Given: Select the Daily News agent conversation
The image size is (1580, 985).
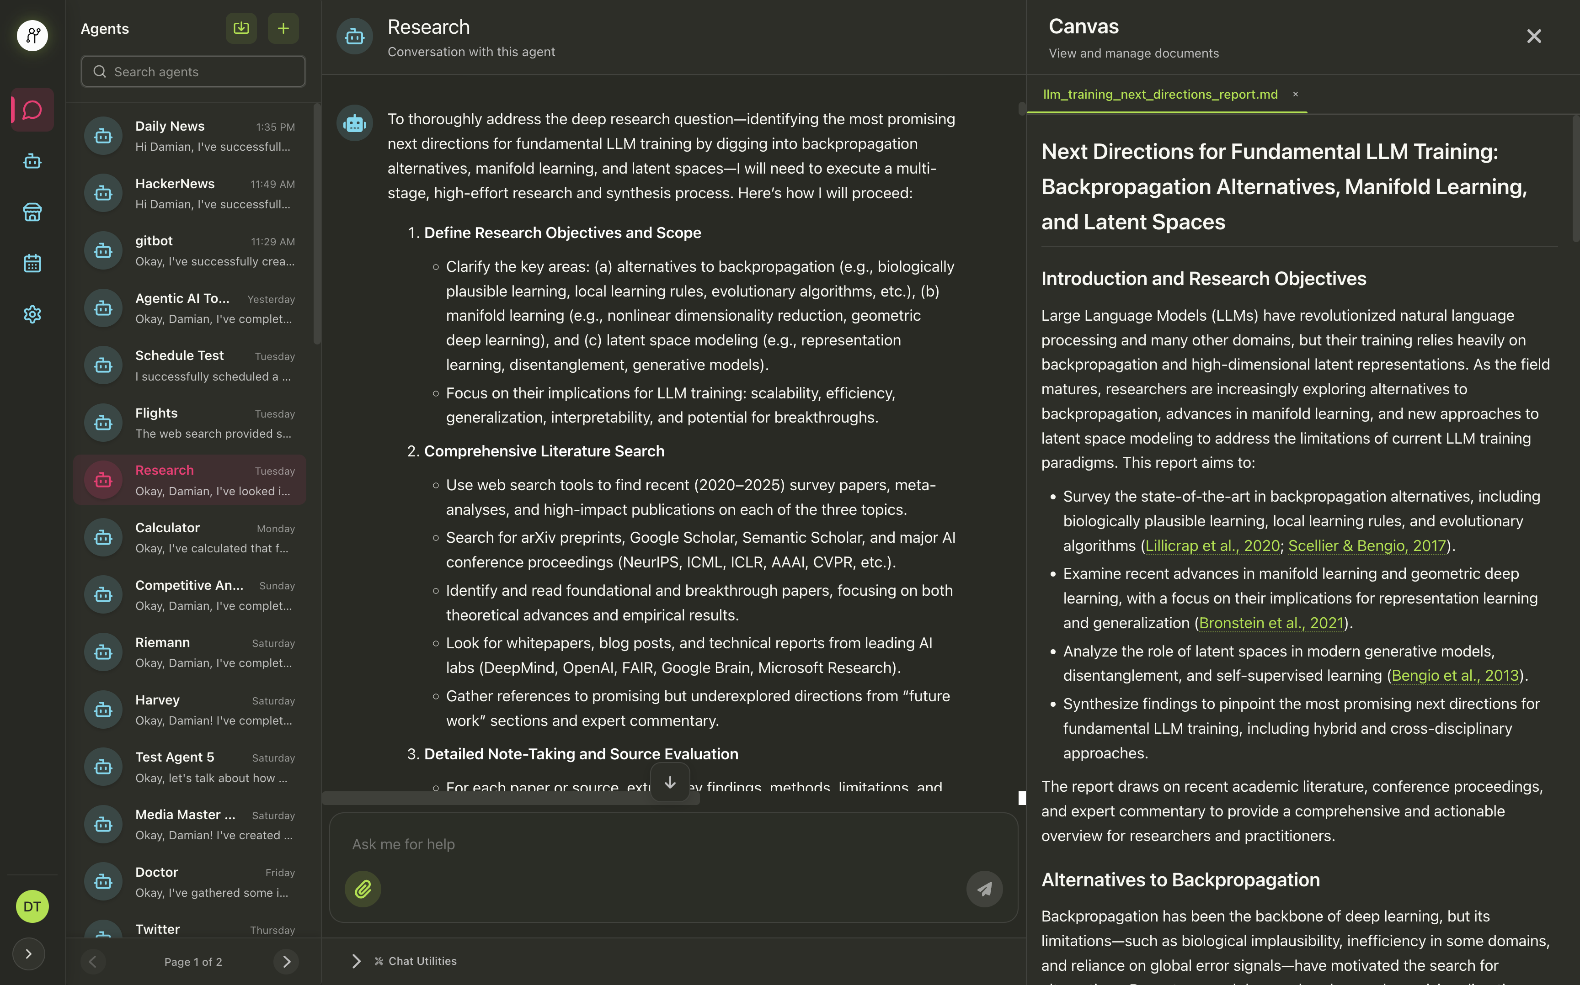Looking at the screenshot, I should 190,136.
